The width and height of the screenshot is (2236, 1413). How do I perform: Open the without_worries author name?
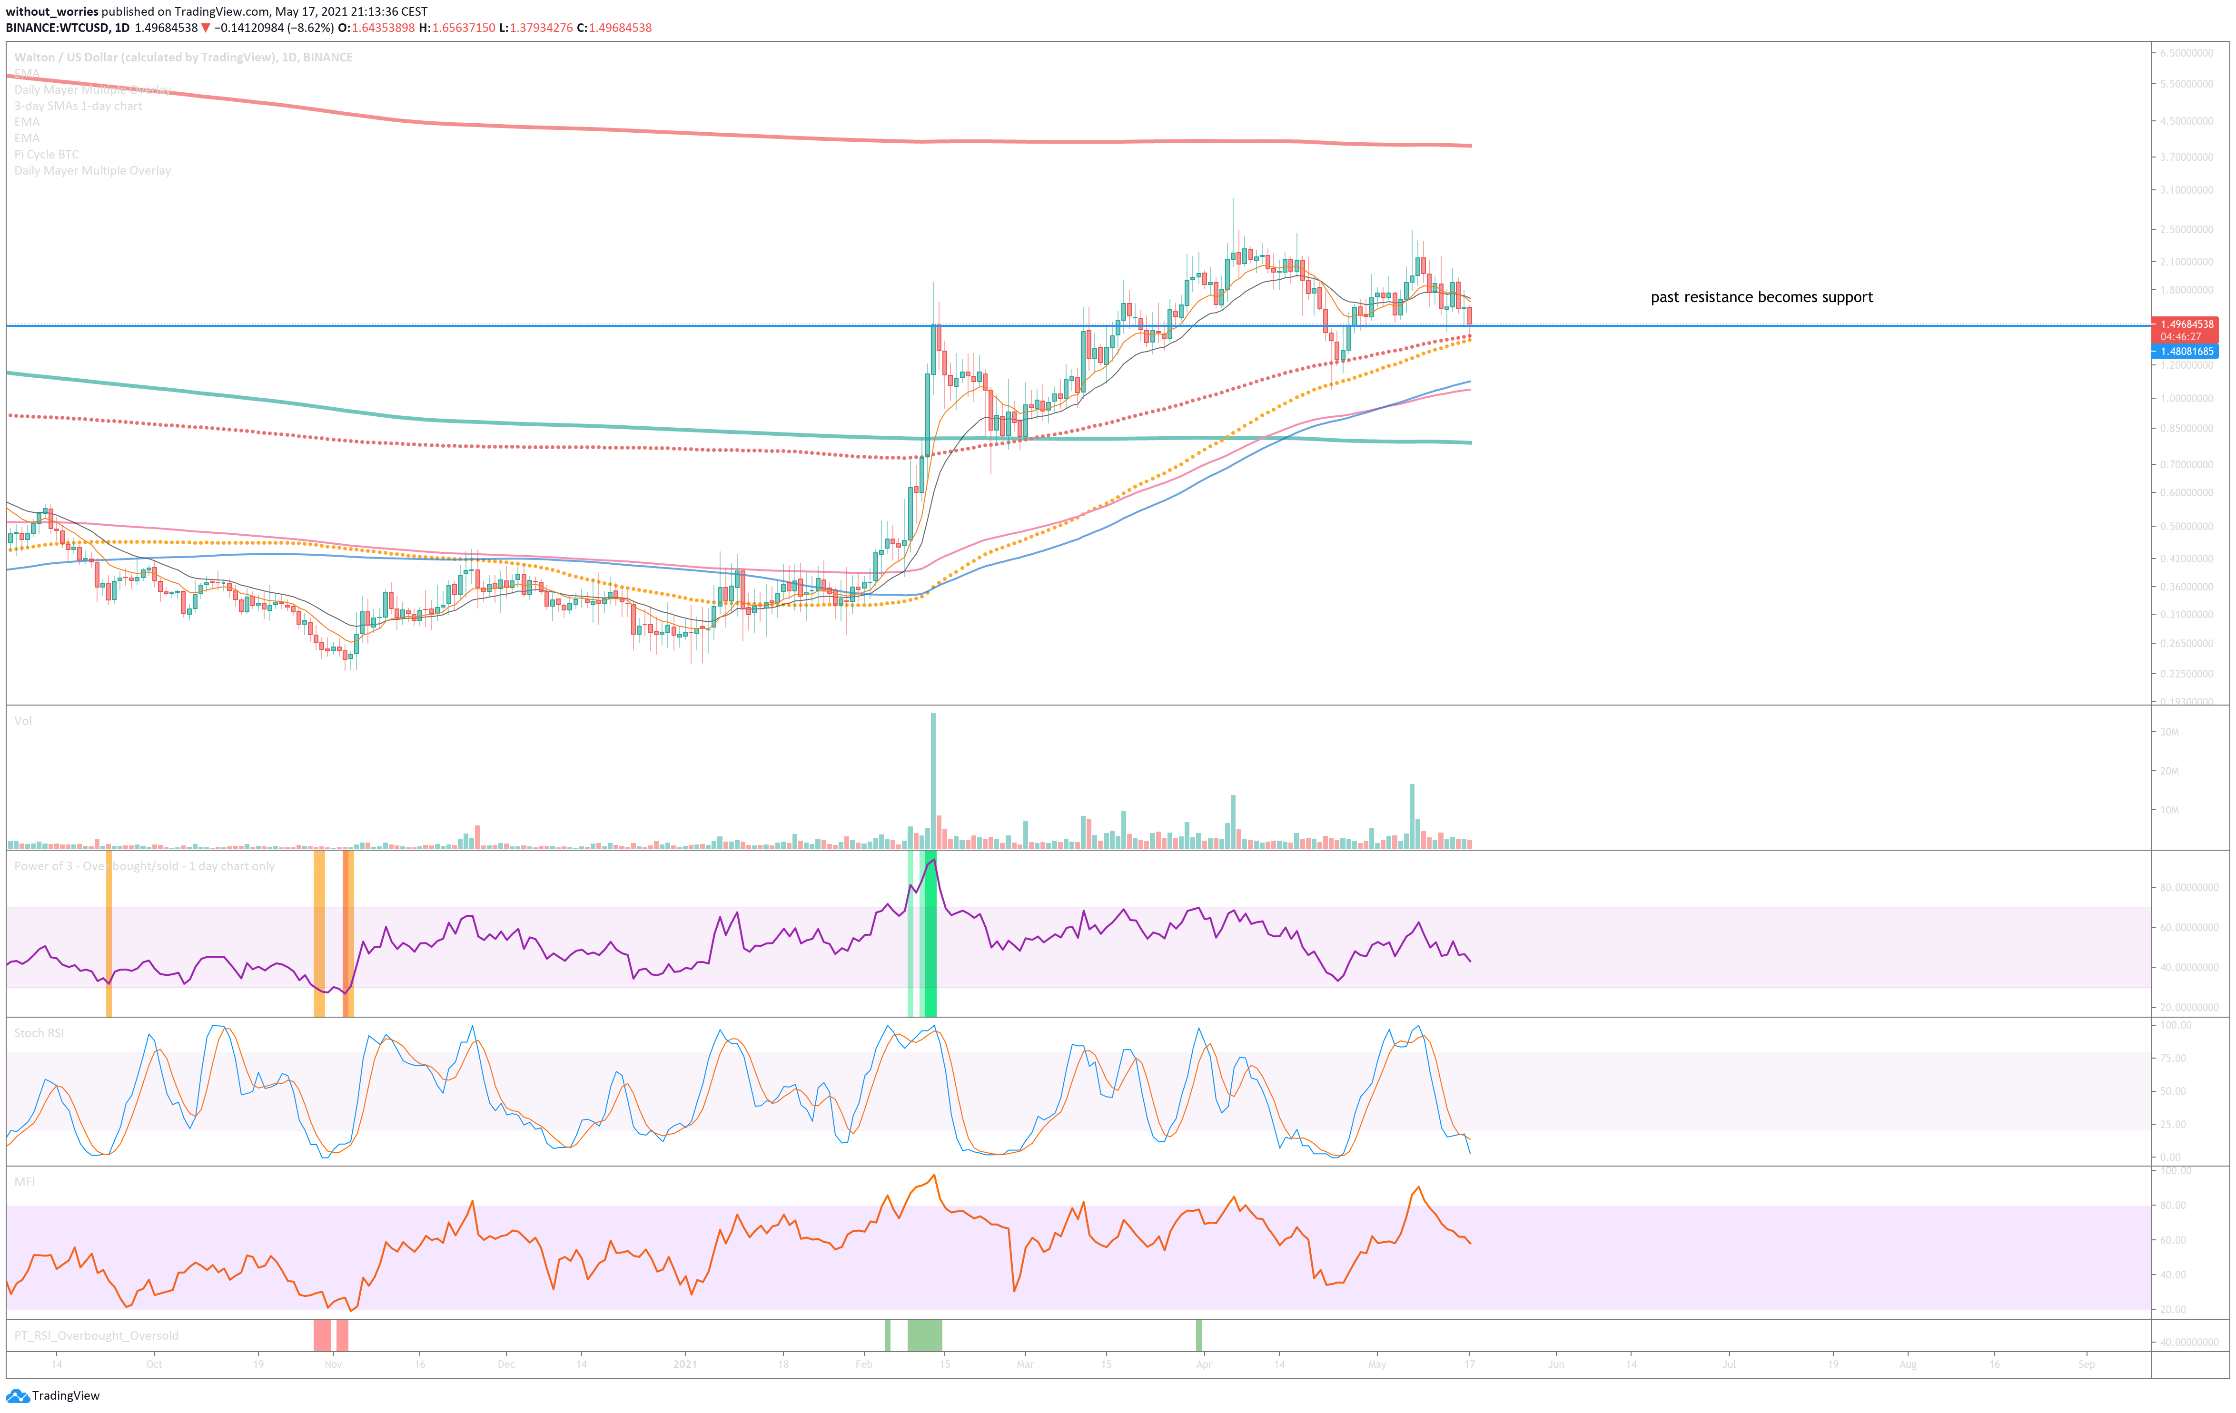tap(52, 11)
